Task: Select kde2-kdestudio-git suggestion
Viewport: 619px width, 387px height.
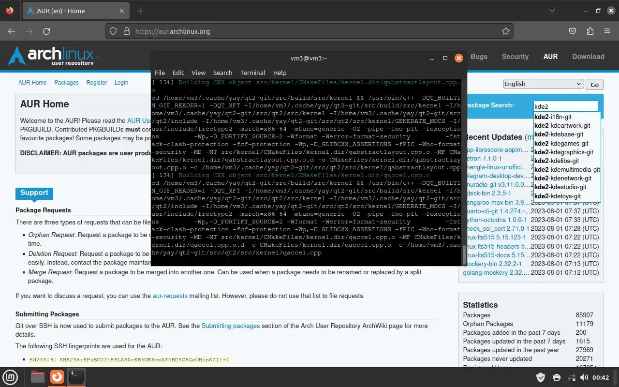Action: pyautogui.click(x=567, y=187)
